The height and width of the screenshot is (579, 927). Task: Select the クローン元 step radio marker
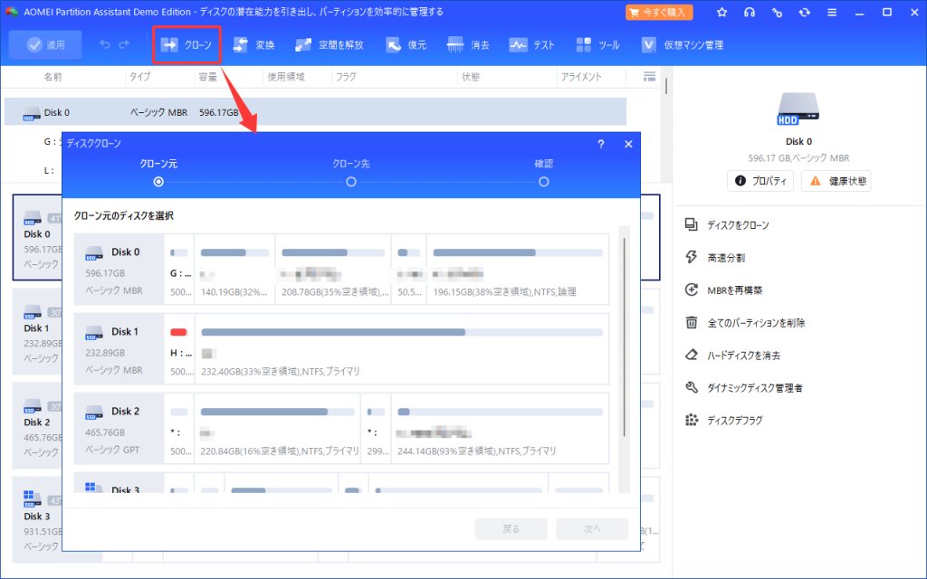pyautogui.click(x=158, y=182)
